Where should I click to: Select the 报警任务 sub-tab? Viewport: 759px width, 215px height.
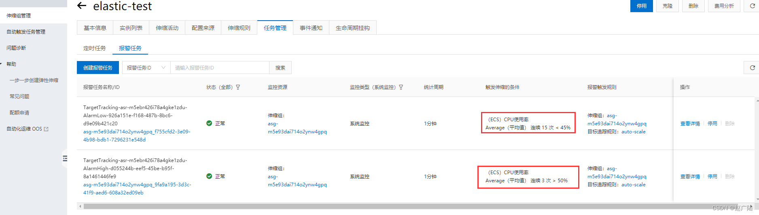[130, 48]
